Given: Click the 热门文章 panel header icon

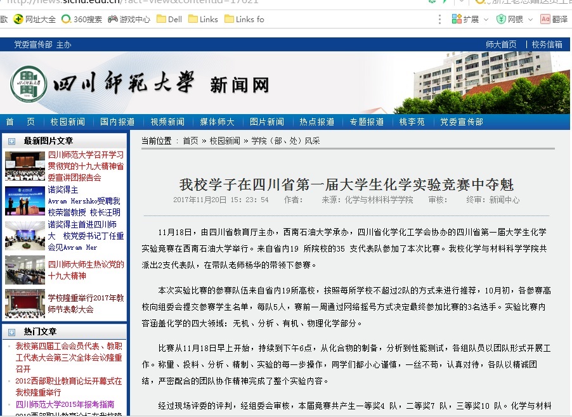Looking at the screenshot, I should pyautogui.click(x=12, y=331).
